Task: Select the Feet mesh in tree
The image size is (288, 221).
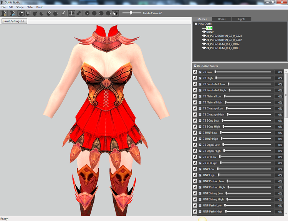Action: (209, 28)
